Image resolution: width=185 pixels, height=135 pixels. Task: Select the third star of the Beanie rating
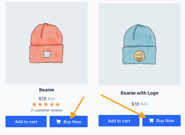[46, 104]
